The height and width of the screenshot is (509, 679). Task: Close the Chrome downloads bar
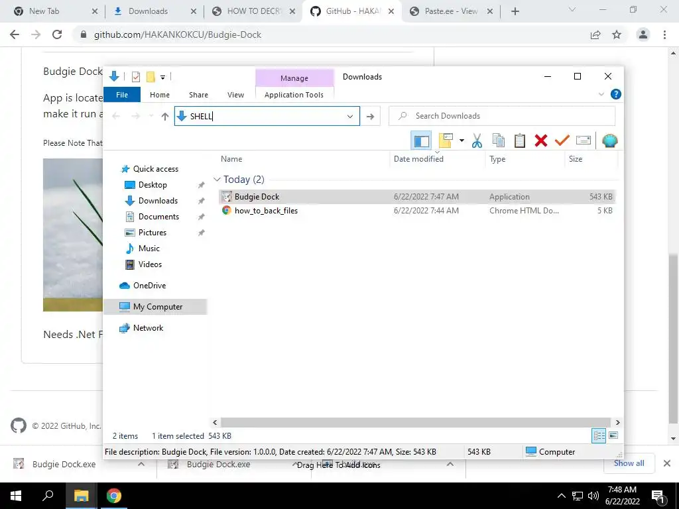pos(667,463)
